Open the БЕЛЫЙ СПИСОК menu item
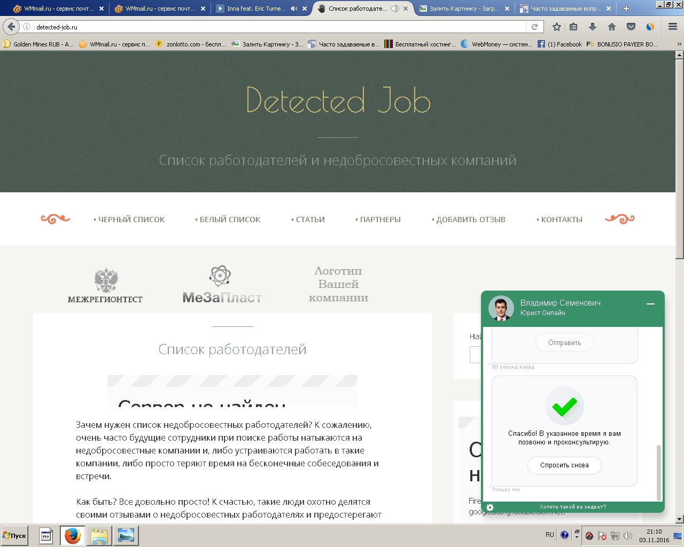684x547 pixels. (x=228, y=220)
